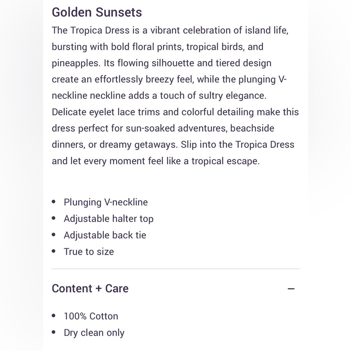Image resolution: width=351 pixels, height=351 pixels.
Task: Collapse Content + Care with the minus icon
Action: [x=291, y=289]
